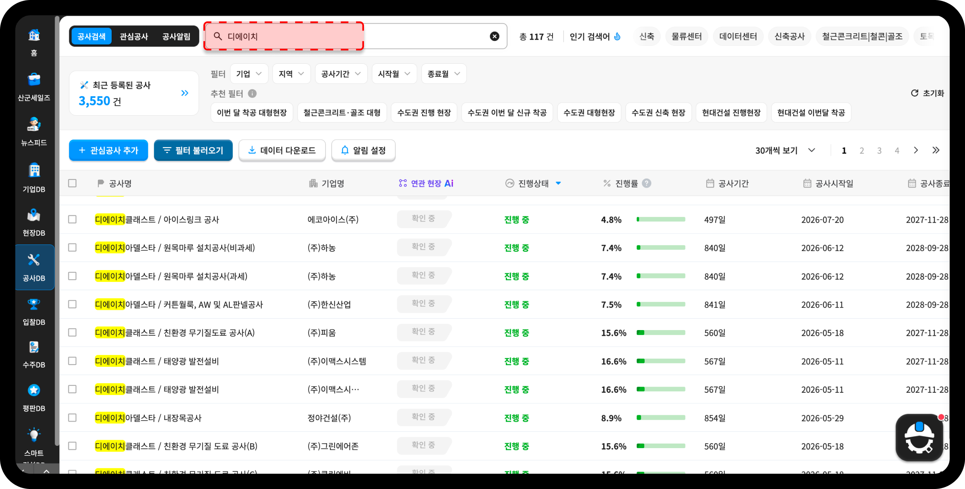This screenshot has height=489, width=965.
Task: Open 수주DB in the sidebar
Action: click(34, 355)
